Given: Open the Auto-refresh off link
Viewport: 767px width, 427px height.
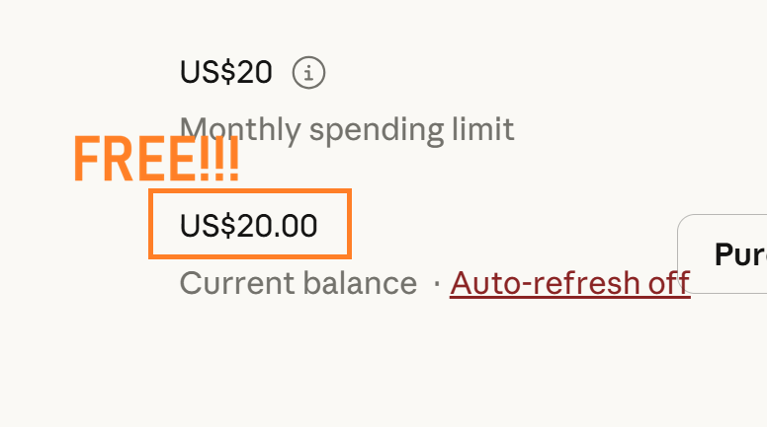Looking at the screenshot, I should pyautogui.click(x=570, y=284).
